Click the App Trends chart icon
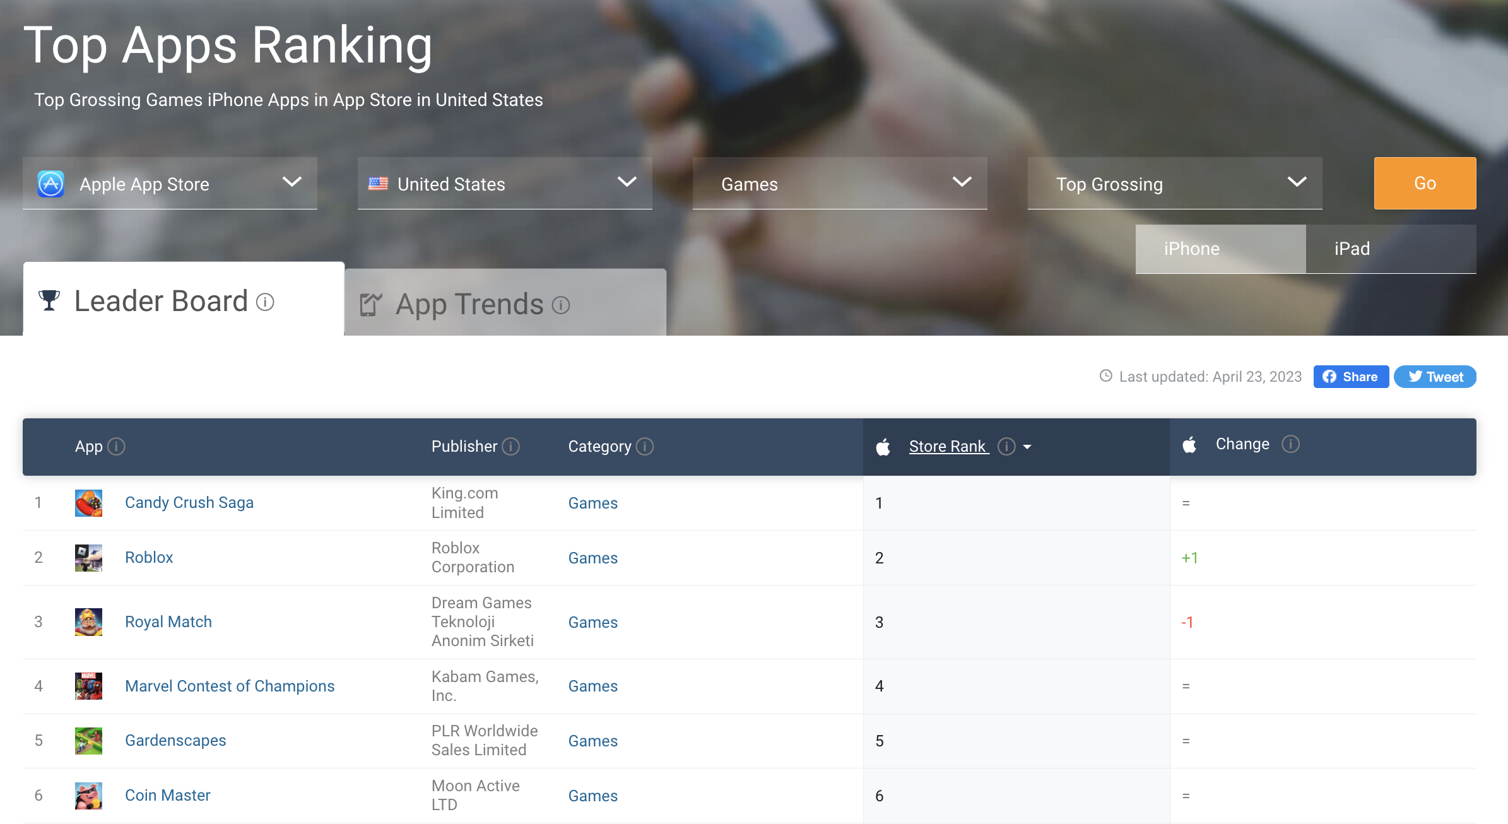This screenshot has width=1508, height=824. coord(371,305)
